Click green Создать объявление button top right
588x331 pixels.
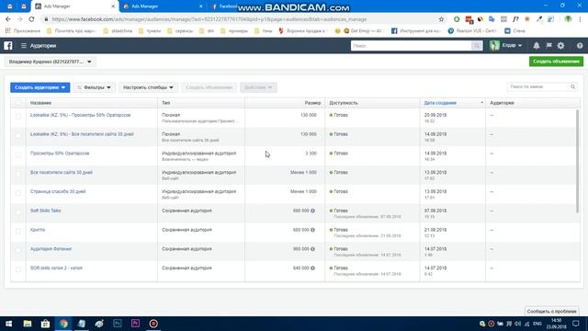click(556, 62)
